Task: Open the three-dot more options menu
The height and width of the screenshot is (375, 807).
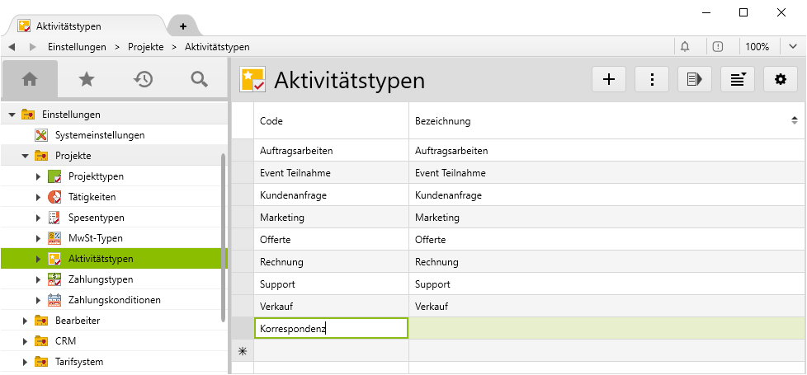Action: (652, 79)
